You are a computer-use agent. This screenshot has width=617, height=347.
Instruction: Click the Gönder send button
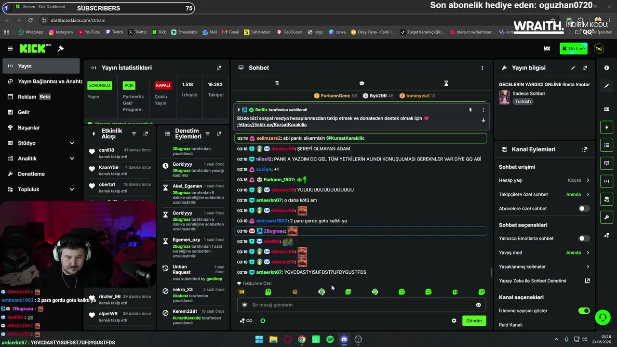pos(474,321)
